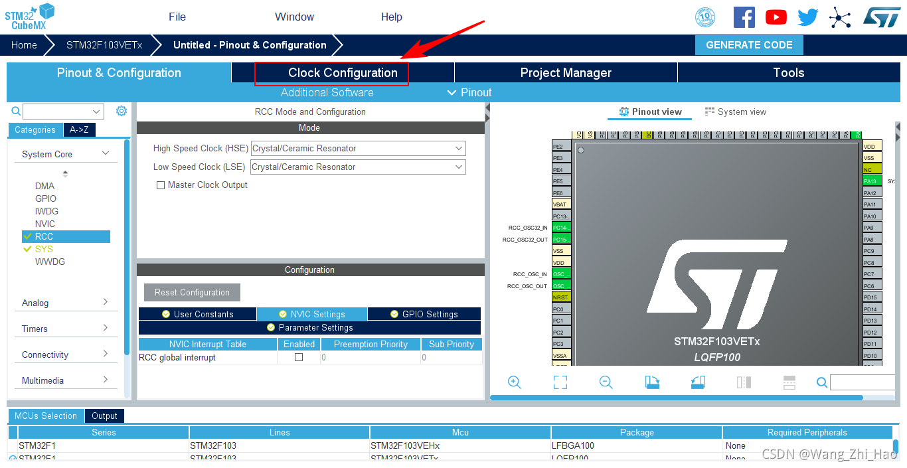Open the Pinout dropdown menu
Screen dimensions: 907x468
pos(469,92)
